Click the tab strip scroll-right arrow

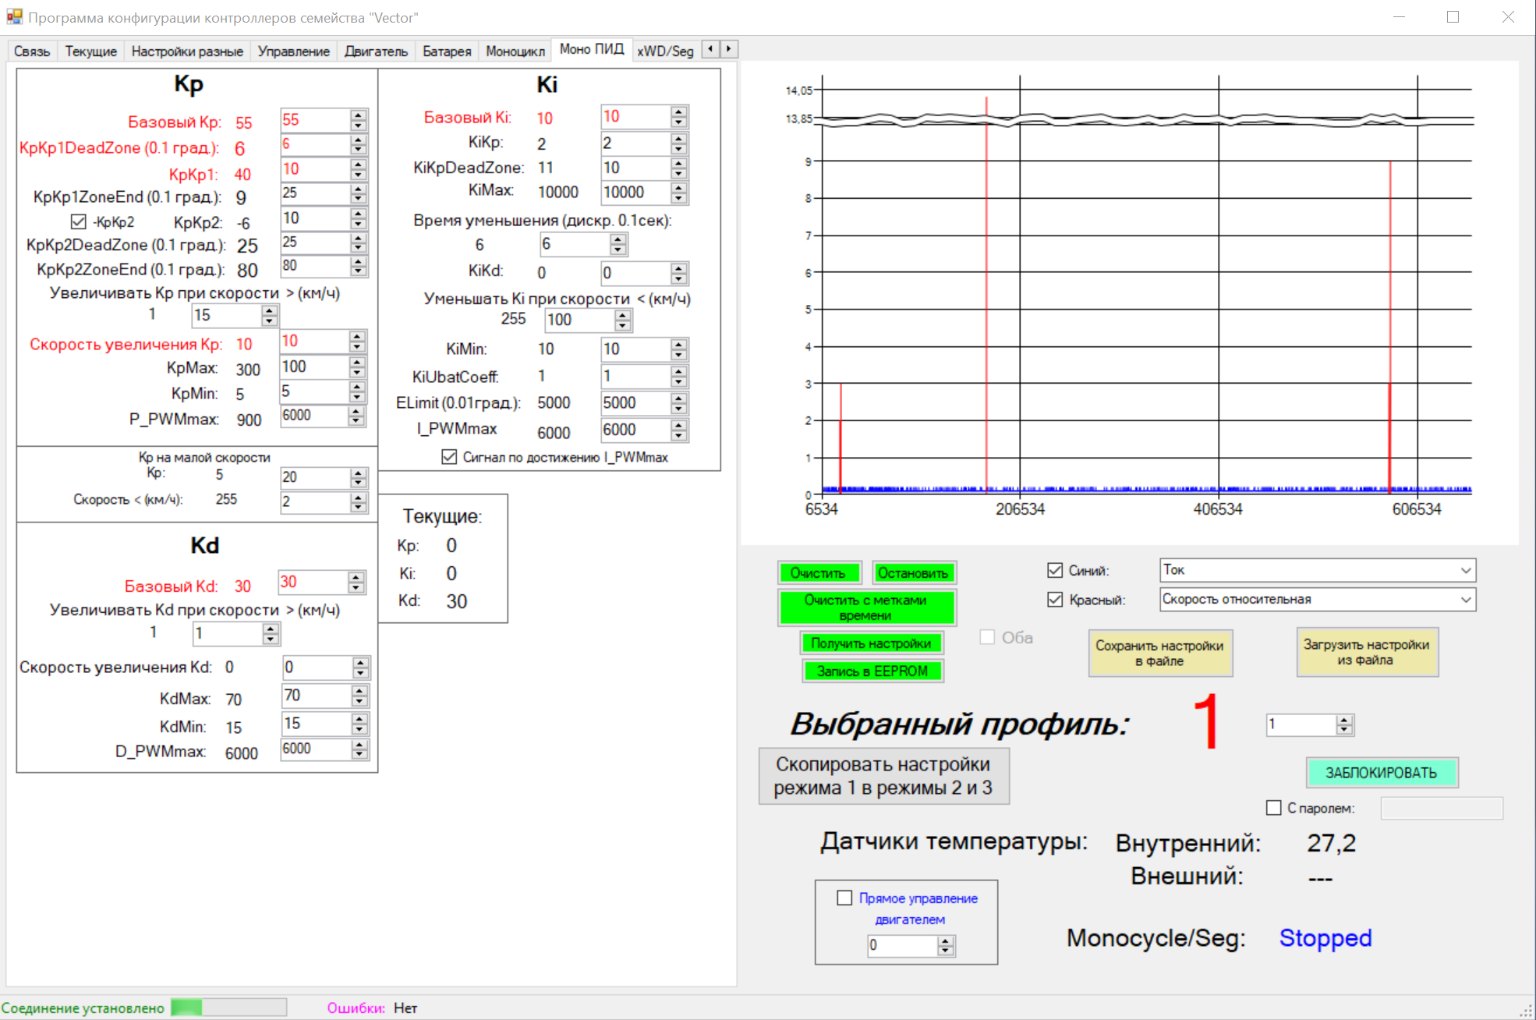729,49
